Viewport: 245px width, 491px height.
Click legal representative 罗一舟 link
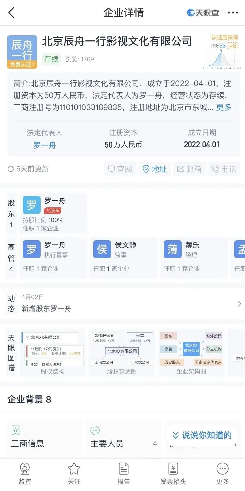coord(45,145)
